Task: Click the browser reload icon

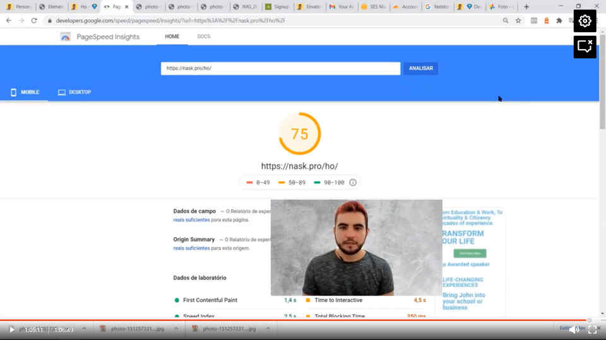Action: (x=34, y=20)
